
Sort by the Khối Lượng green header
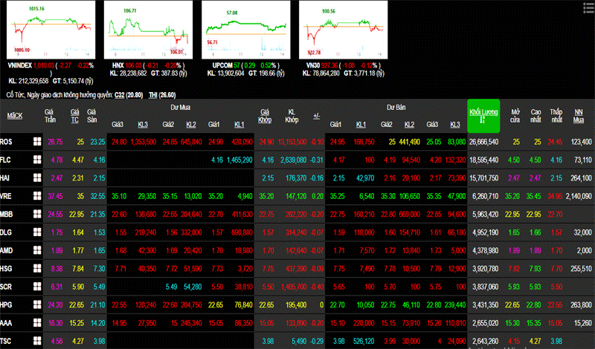pos(483,116)
